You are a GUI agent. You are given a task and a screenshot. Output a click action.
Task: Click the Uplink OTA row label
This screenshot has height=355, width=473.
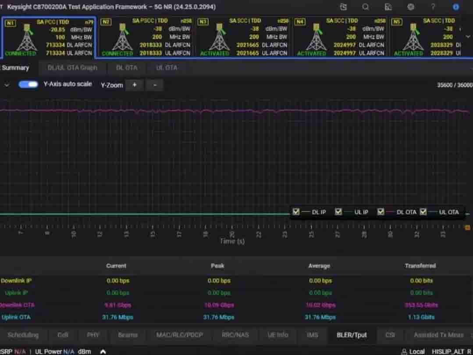tap(16, 317)
